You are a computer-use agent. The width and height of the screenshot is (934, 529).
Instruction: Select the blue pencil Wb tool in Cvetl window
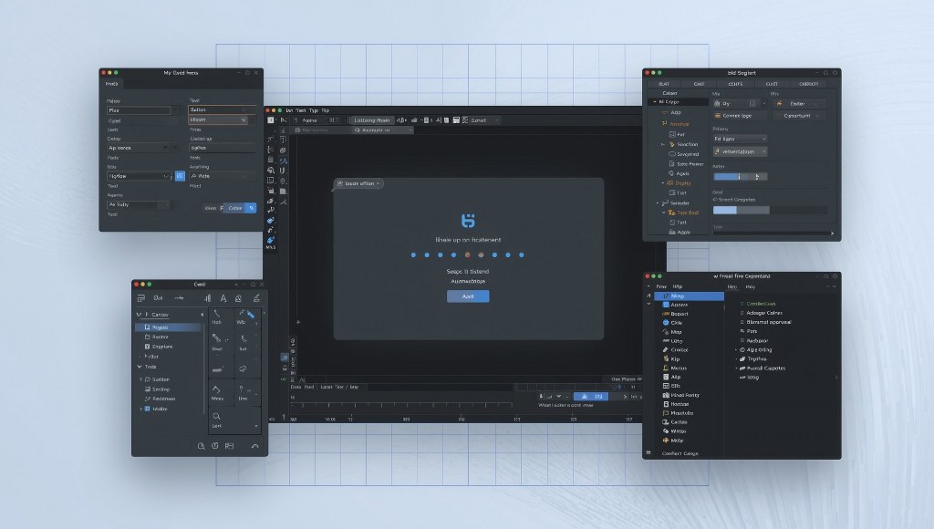pos(250,315)
